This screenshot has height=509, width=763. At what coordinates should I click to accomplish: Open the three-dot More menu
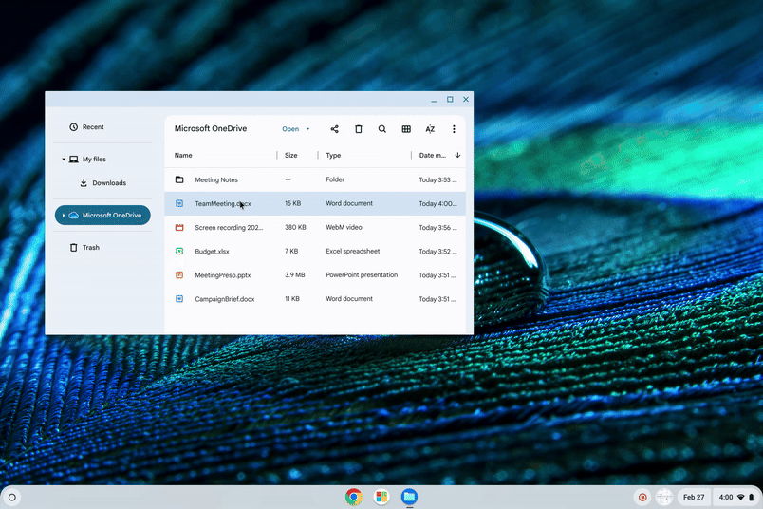pos(454,129)
